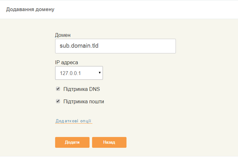This screenshot has height=157, width=238.
Task: Go back using the orange Назад button
Action: point(109,142)
